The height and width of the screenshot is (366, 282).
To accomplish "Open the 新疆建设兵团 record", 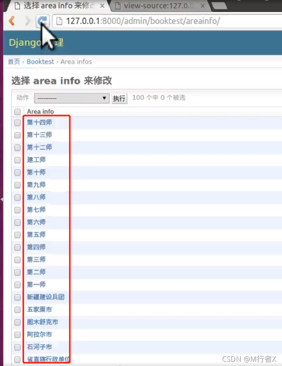I will pos(45,297).
